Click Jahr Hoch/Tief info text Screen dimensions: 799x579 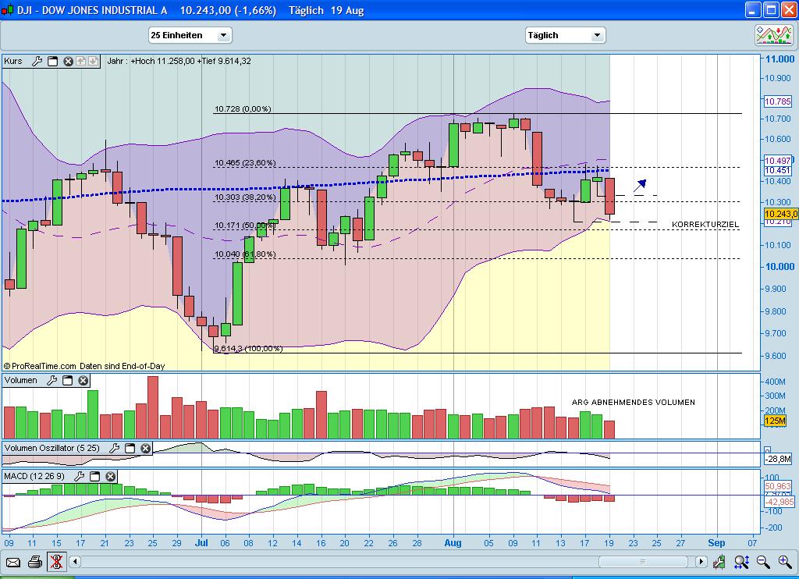click(x=179, y=61)
